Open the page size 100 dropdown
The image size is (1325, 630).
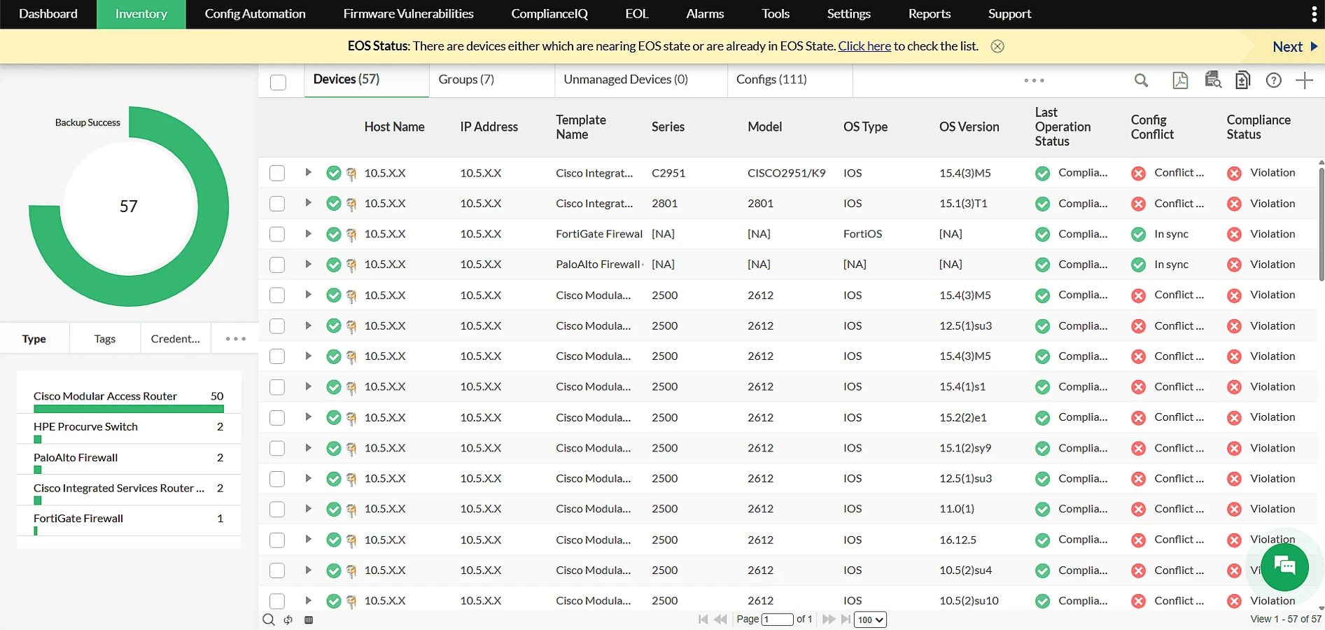[x=869, y=619]
